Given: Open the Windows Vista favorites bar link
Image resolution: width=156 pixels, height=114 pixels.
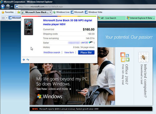Looking at the screenshot, I should (94, 12).
